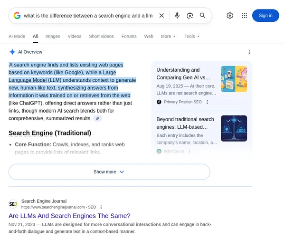Expand AI Overview with Show more
Screen dimensions: 285x239
point(109,172)
